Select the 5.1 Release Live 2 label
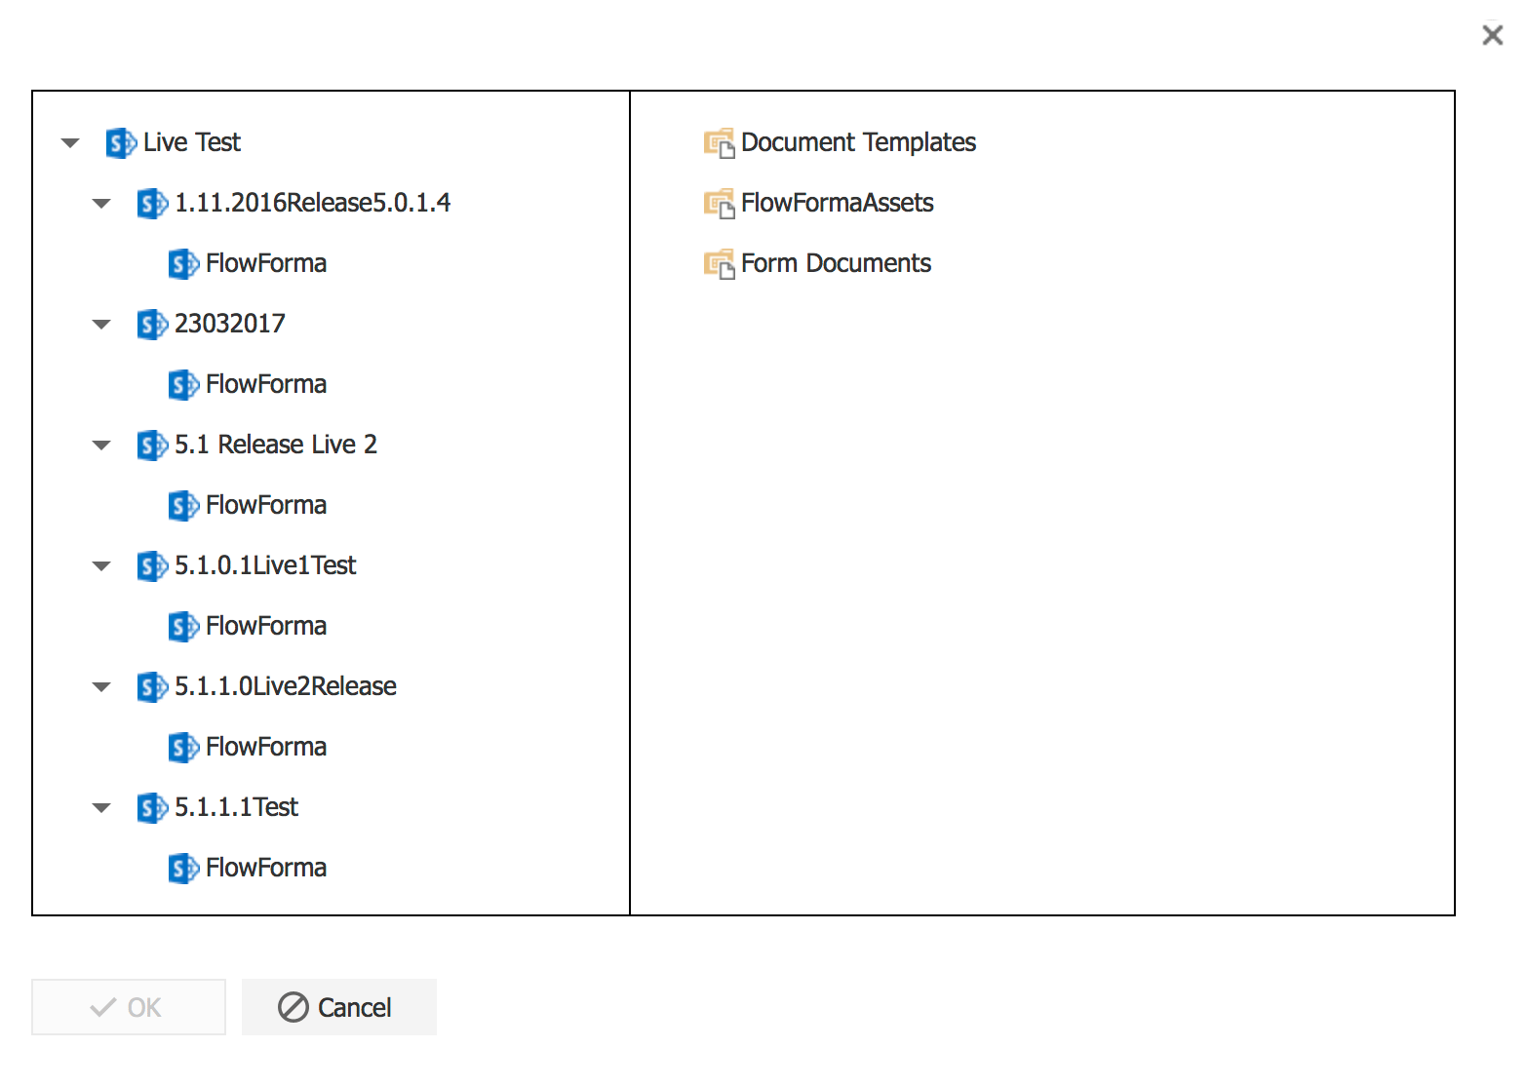Viewport: 1527px width, 1086px height. coord(276,445)
